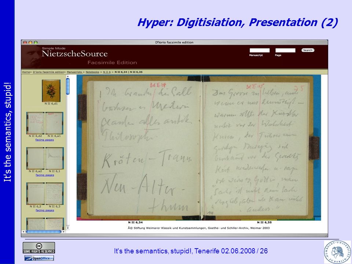The image size is (352, 264).
Task: Open the Home breadcrumb link
Action: click(26, 72)
